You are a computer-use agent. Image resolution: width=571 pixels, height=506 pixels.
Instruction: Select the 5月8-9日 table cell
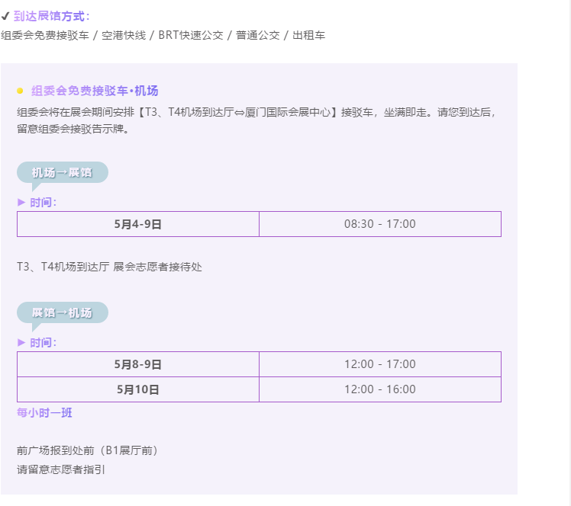pyautogui.click(x=138, y=364)
